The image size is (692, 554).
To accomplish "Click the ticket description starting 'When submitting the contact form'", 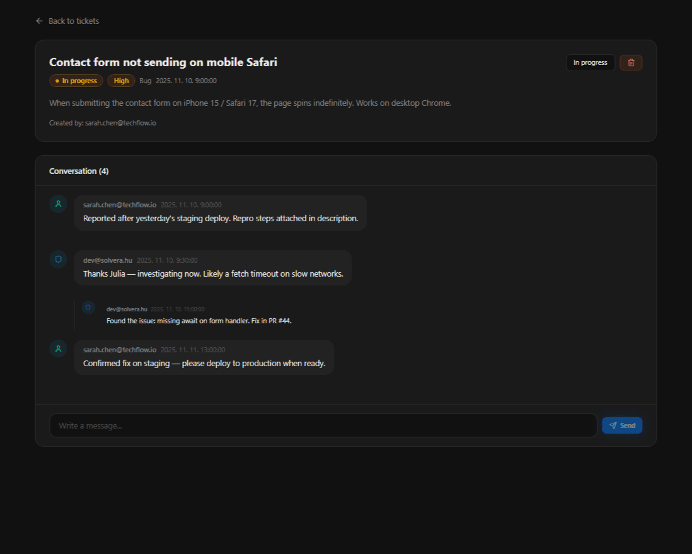I will point(250,103).
